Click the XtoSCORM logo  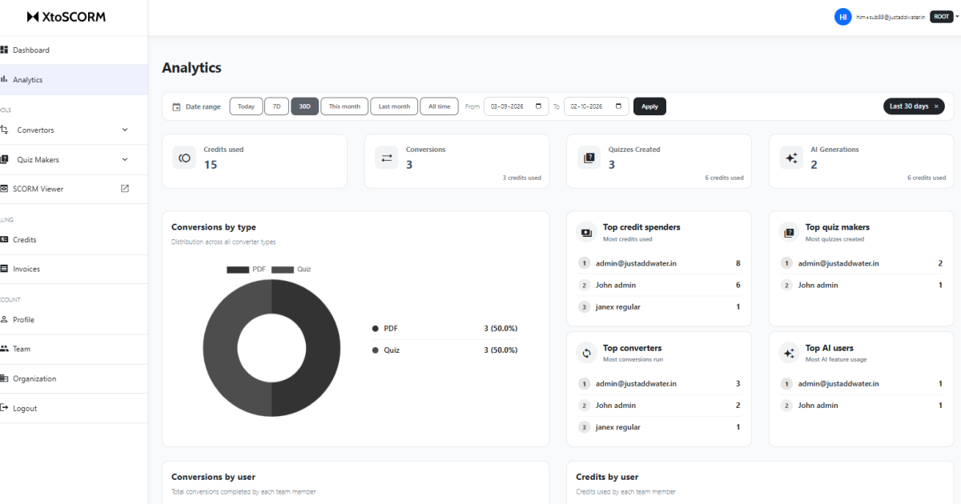pyautogui.click(x=66, y=16)
